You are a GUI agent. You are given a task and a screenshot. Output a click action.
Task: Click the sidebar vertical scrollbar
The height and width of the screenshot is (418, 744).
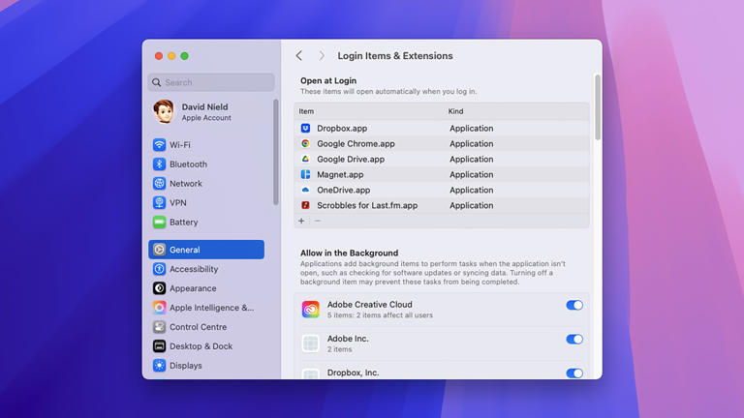[x=276, y=152]
